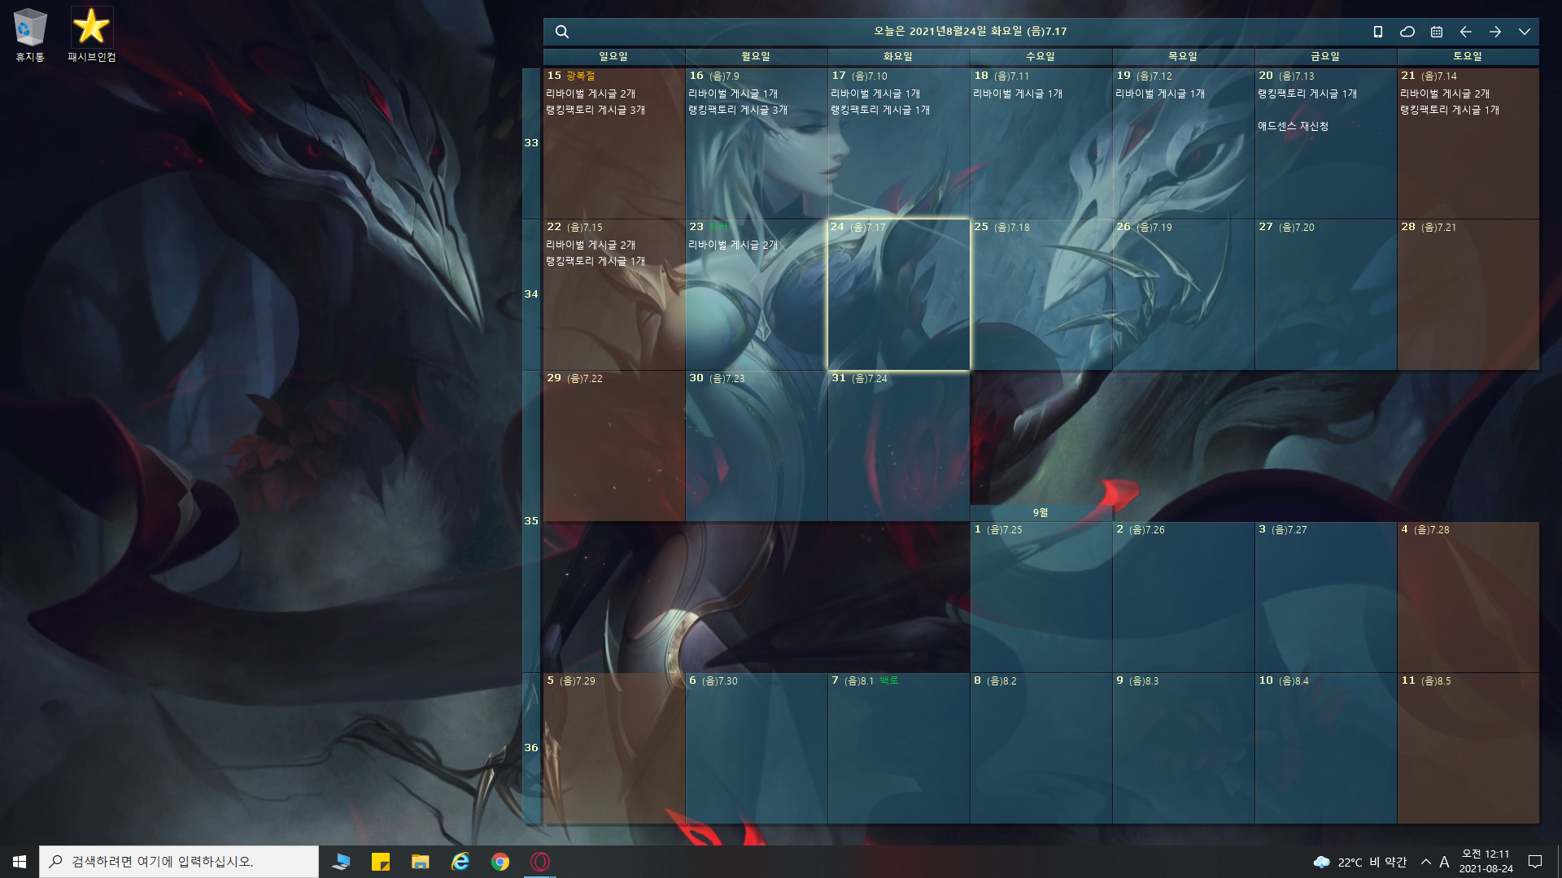Select the September 10 cell
The width and height of the screenshot is (1562, 878).
pos(1325,748)
